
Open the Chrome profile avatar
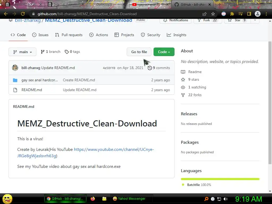258,14
